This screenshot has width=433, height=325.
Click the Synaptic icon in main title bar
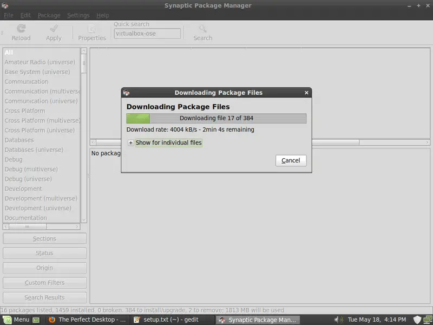5,5
